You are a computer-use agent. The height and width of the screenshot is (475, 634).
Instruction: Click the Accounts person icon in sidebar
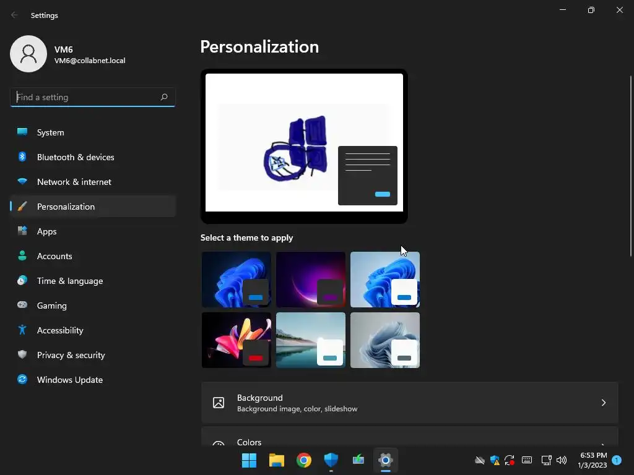(x=22, y=255)
